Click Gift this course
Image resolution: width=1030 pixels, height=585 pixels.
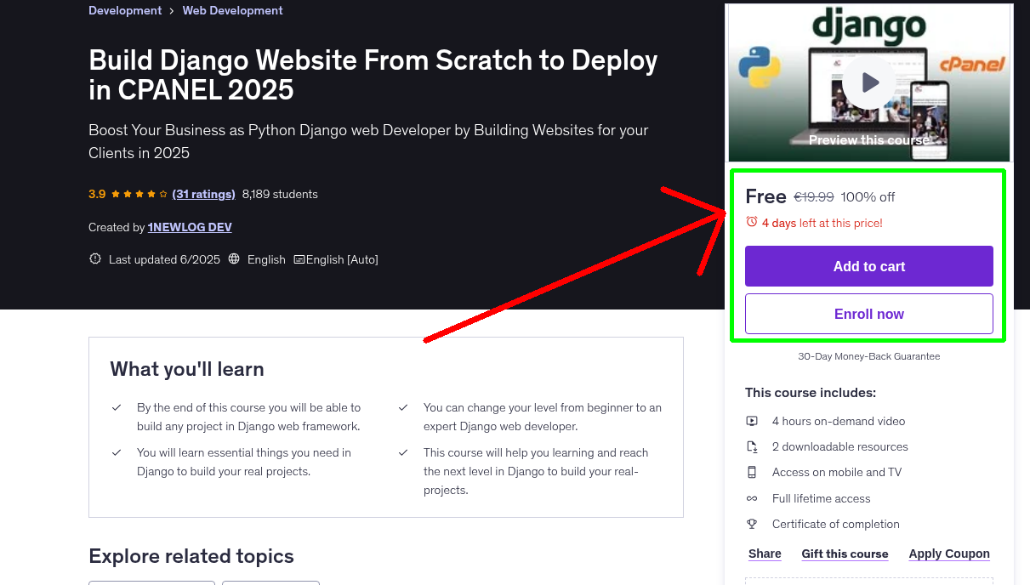(x=845, y=554)
